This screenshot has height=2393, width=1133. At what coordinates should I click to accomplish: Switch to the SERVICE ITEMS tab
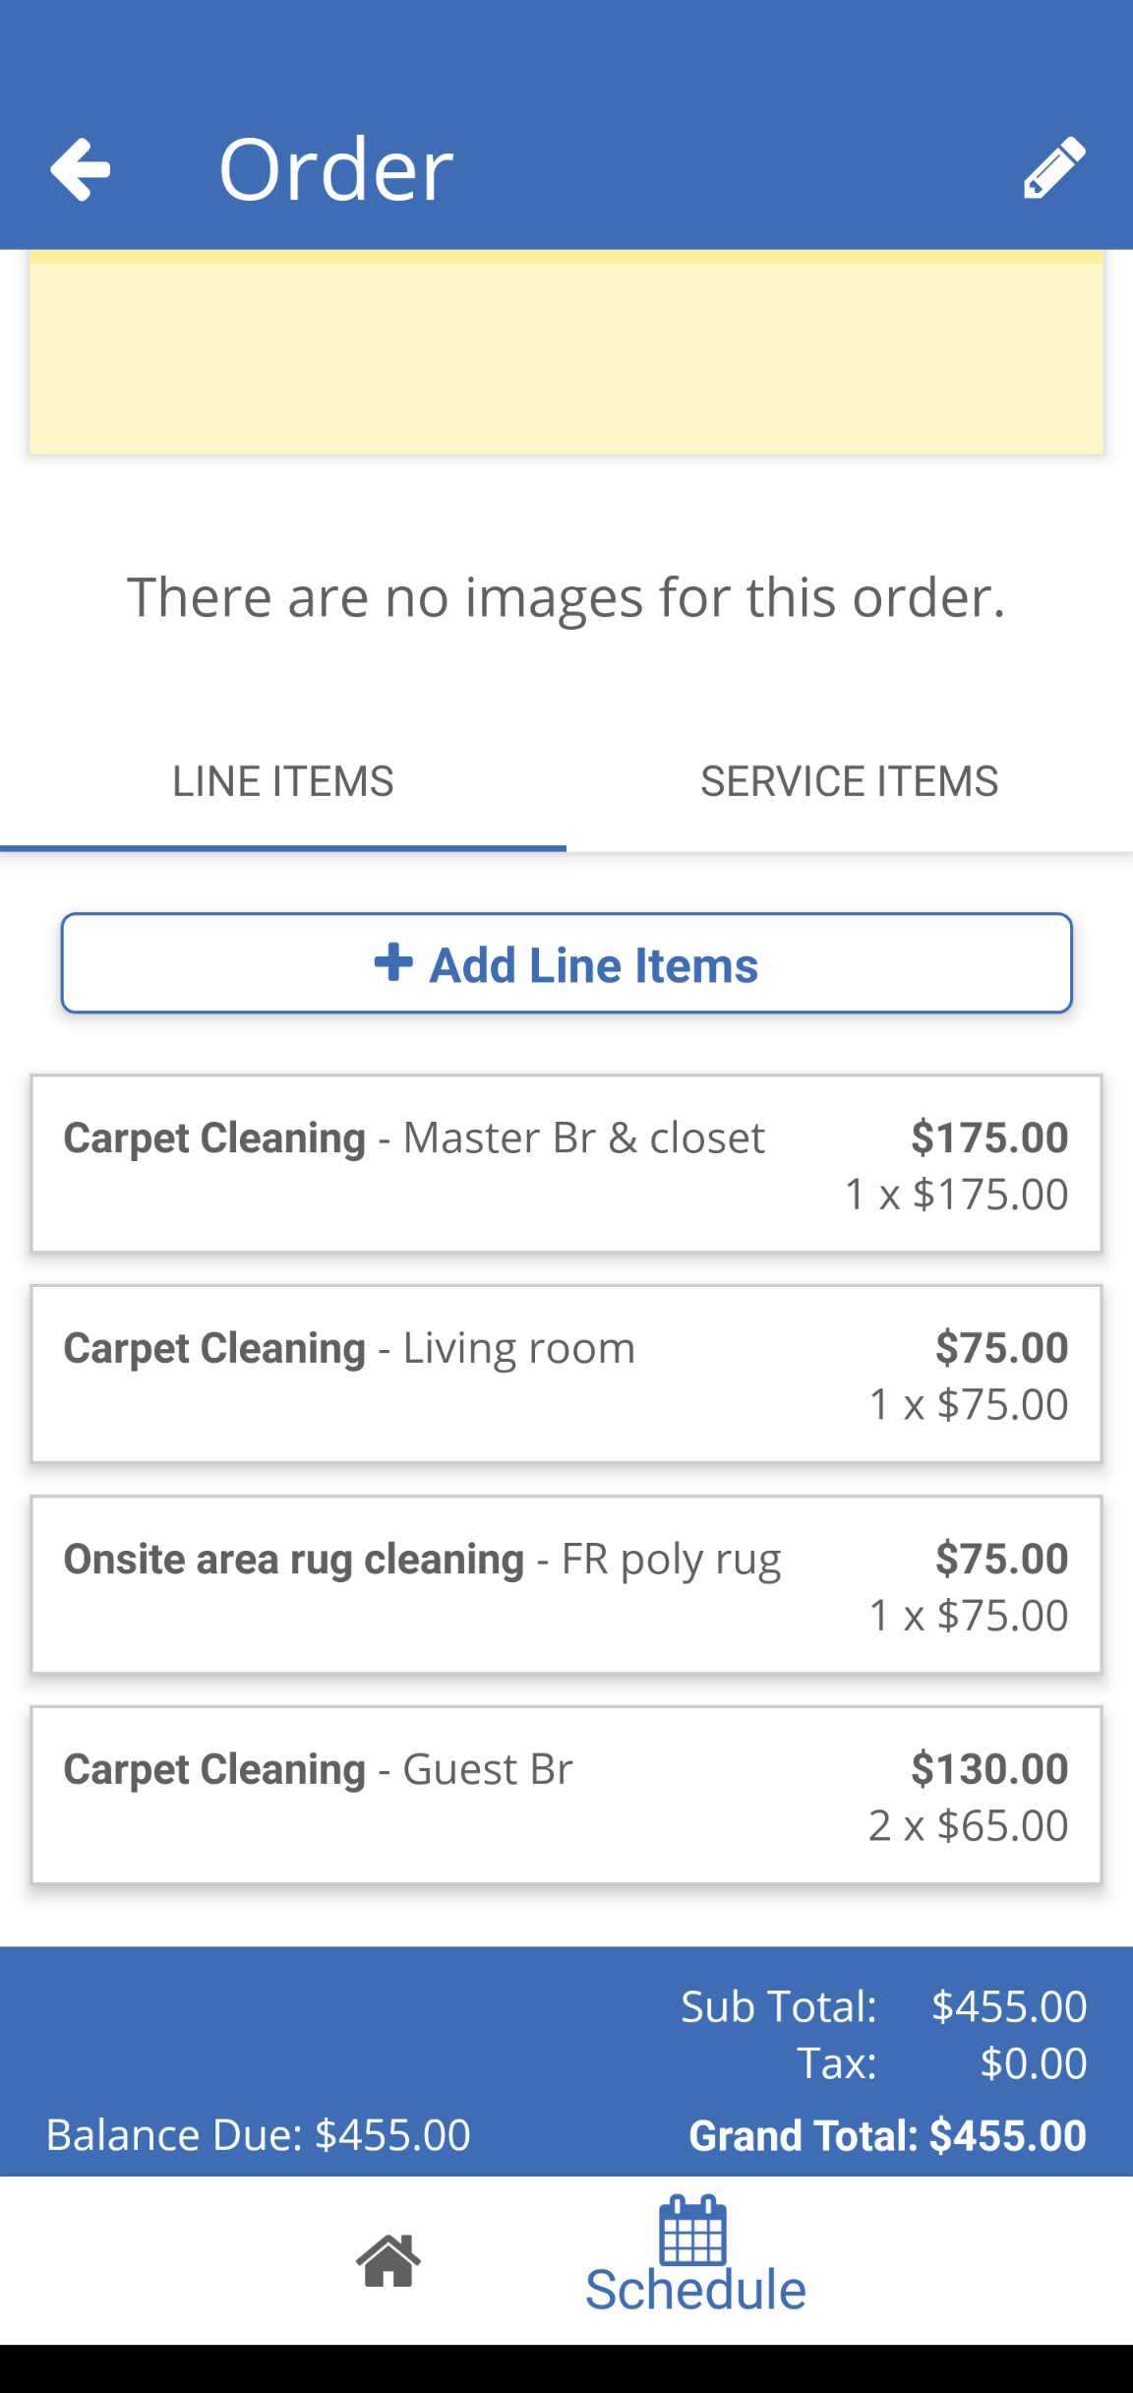849,782
